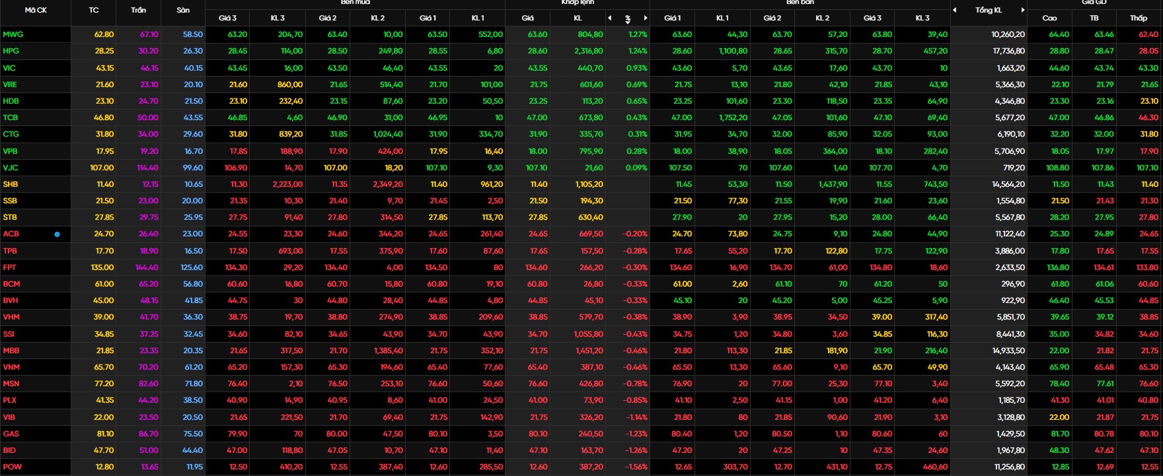The image size is (1163, 476).
Task: Click the left arrow before Tổng KL header
Action: [955, 10]
